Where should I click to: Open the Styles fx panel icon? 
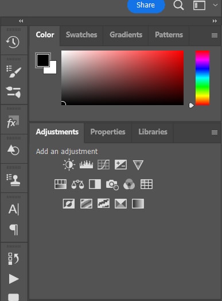(x=13, y=122)
